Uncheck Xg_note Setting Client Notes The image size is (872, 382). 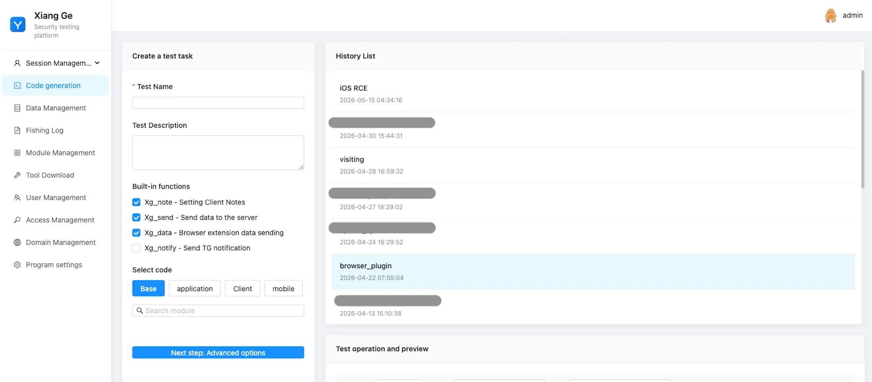coord(136,202)
